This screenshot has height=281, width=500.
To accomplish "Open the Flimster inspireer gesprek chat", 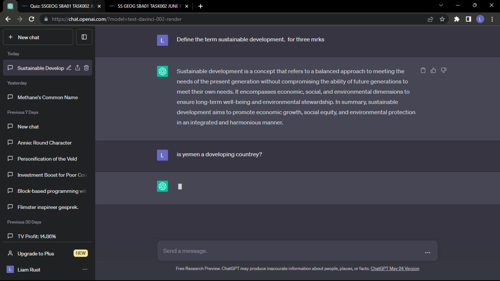I will pyautogui.click(x=47, y=207).
